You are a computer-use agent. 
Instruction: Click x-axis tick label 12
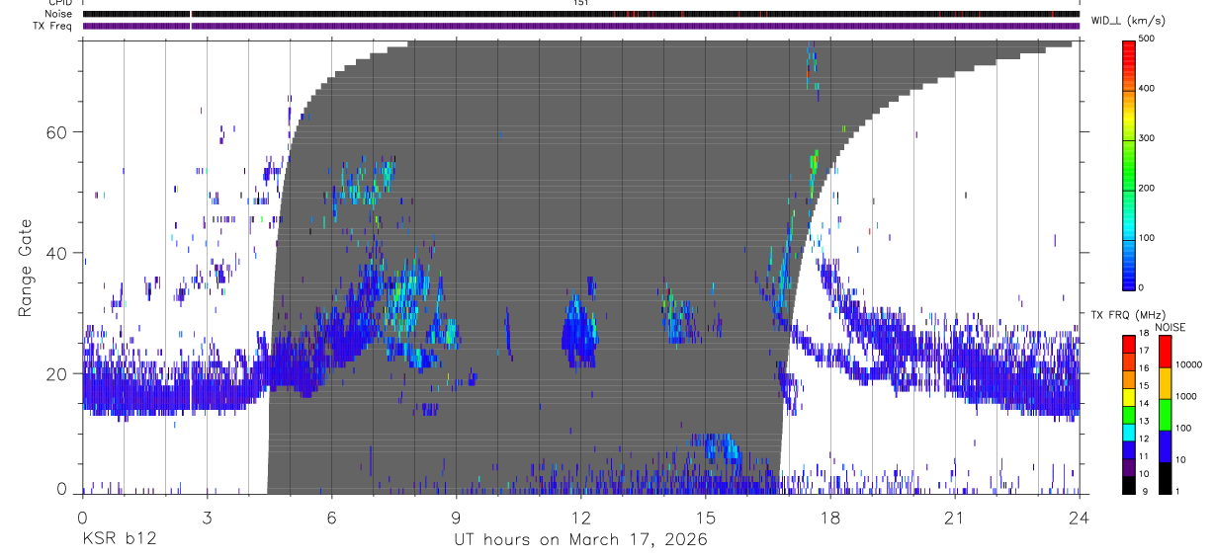[580, 517]
